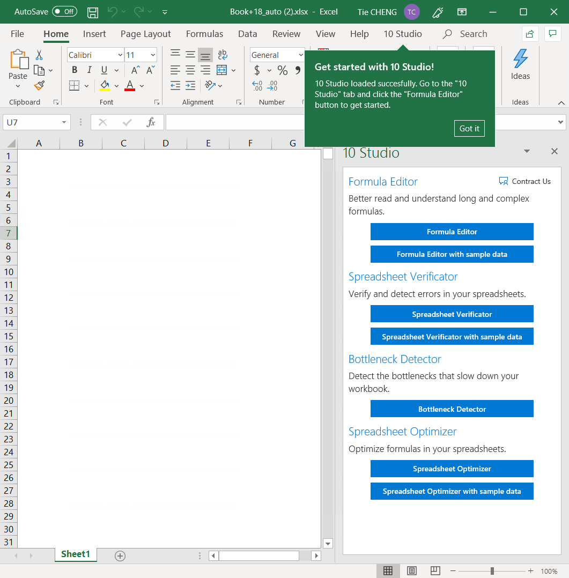Screen dimensions: 569x578
Task: Click Spreadsheet Optimizer with sample data button
Action: tap(452, 491)
